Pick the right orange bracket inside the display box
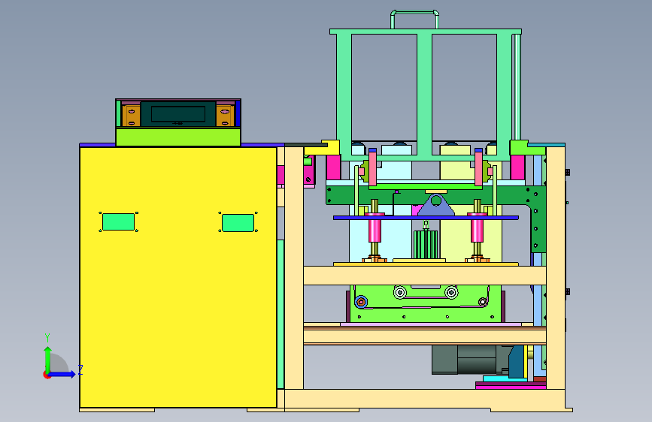Viewport: 652px width, 422px height. (225, 116)
